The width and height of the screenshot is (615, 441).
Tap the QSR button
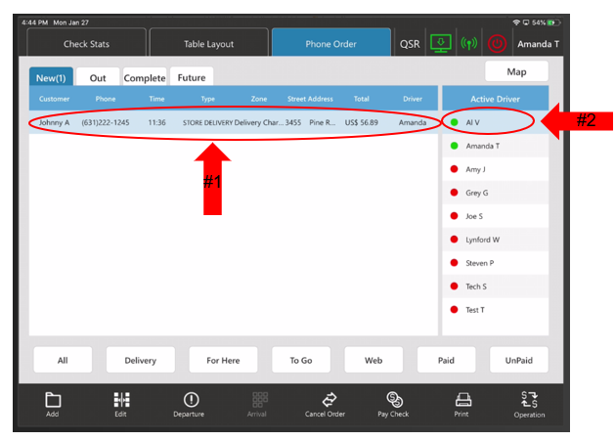[x=410, y=44]
